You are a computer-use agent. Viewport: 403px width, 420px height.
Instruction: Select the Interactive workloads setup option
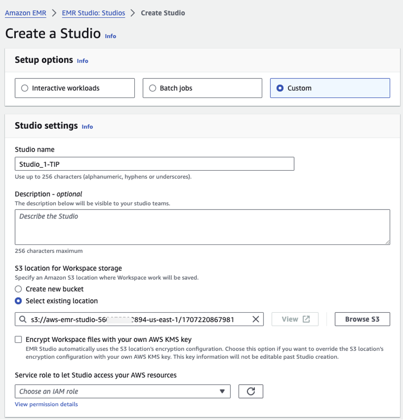coord(25,88)
